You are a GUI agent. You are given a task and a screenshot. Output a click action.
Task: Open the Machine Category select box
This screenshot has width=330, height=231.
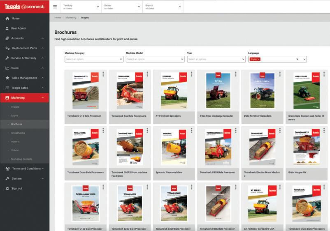[x=94, y=59]
